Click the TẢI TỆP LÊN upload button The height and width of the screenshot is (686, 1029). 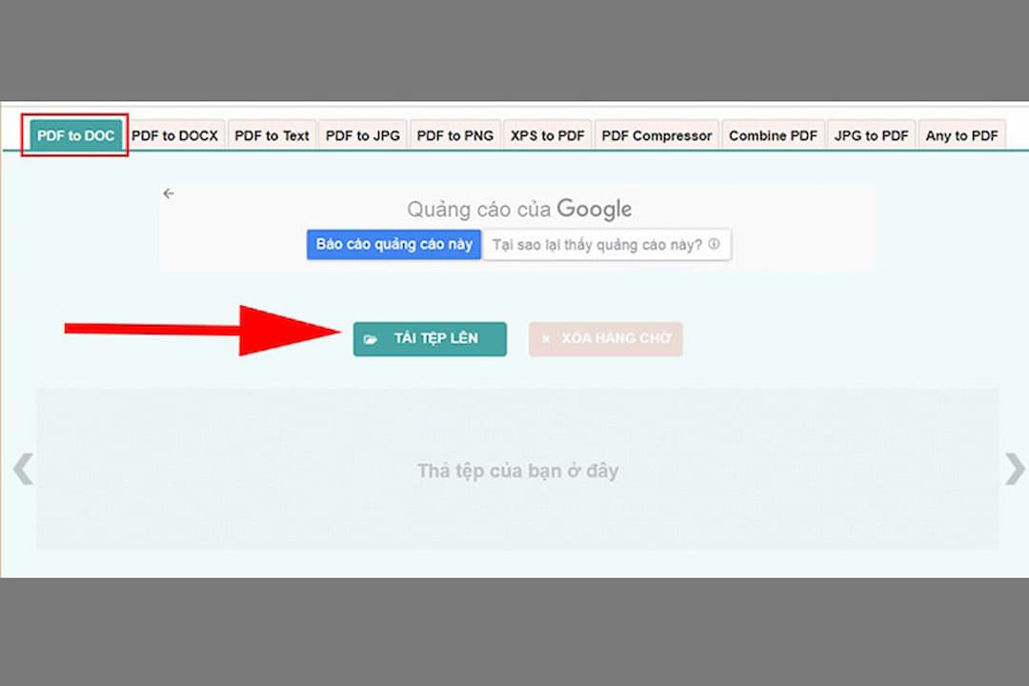[x=430, y=339]
